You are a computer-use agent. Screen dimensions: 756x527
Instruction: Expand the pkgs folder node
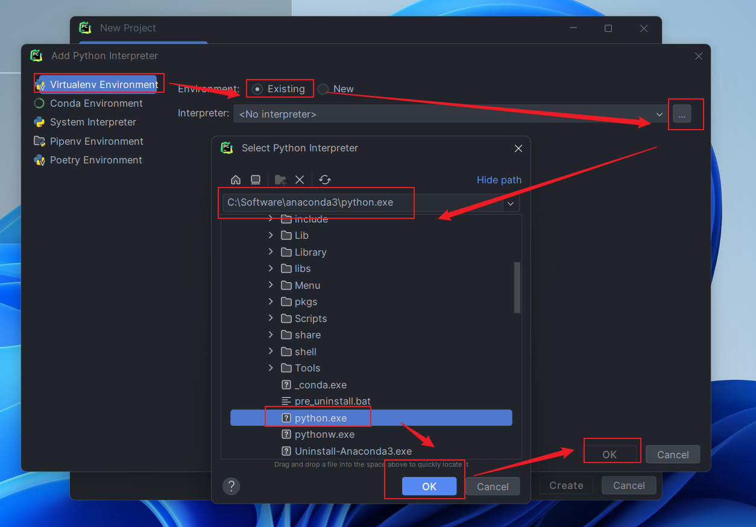tap(271, 301)
